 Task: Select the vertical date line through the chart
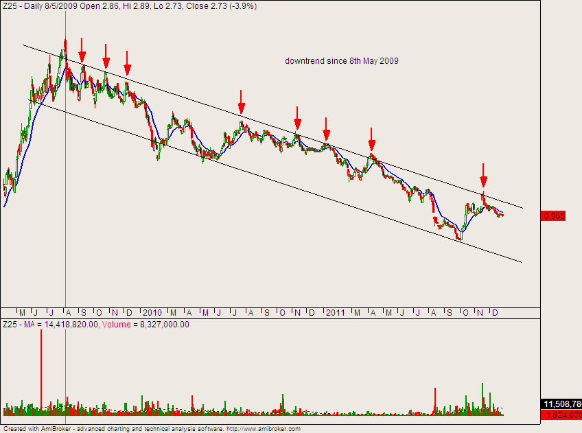tap(65, 206)
